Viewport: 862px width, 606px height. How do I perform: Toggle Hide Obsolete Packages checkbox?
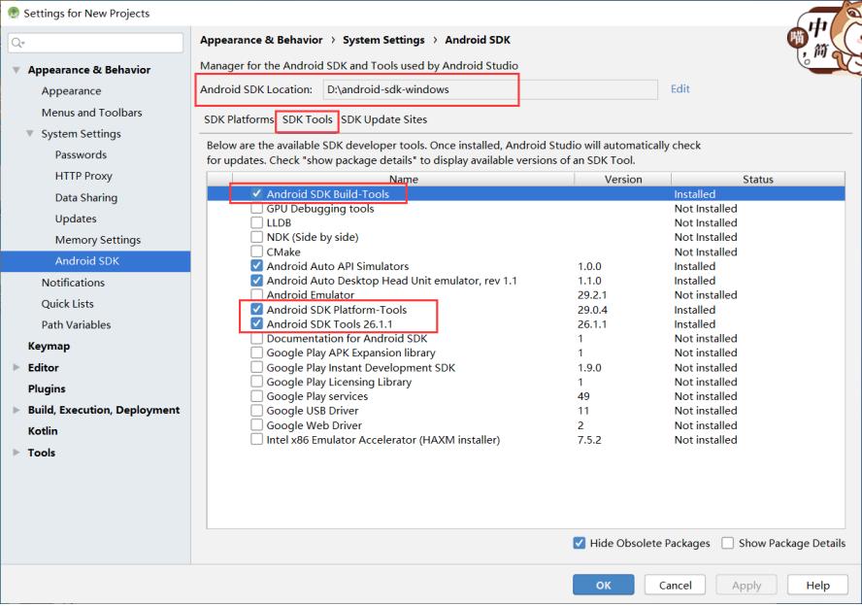coord(579,543)
